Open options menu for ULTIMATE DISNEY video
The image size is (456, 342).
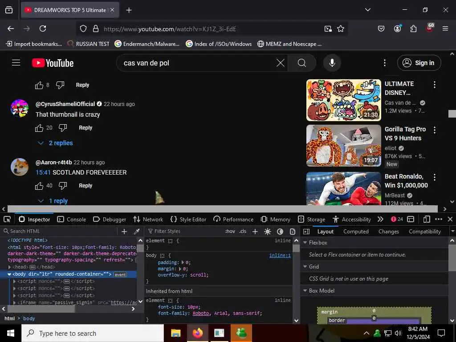[x=435, y=85]
